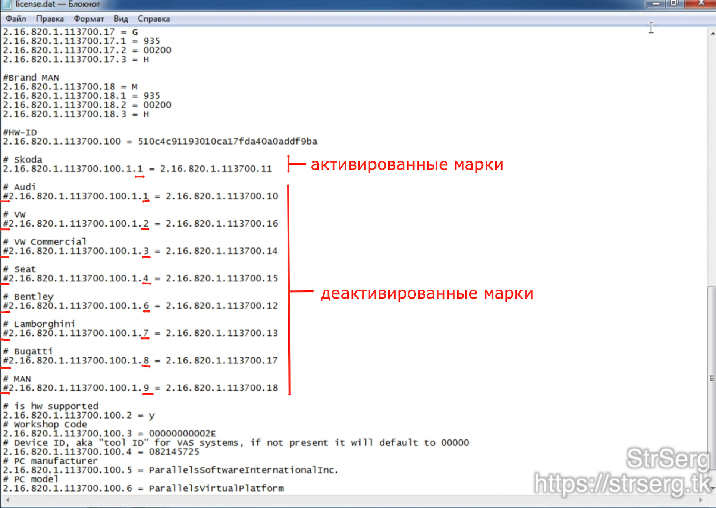This screenshot has width=716, height=508.
Task: Click the VW line ending in 113700.16
Action: click(141, 224)
